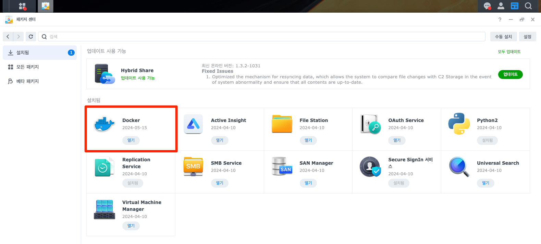This screenshot has width=541, height=244.
Task: Click the Secure SignIn 서비스 package name
Action: pyautogui.click(x=410, y=163)
